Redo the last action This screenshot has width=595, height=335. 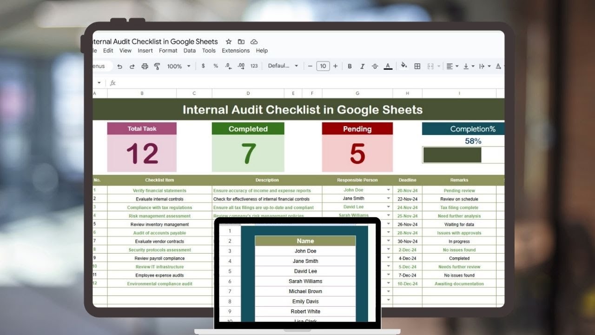click(132, 66)
